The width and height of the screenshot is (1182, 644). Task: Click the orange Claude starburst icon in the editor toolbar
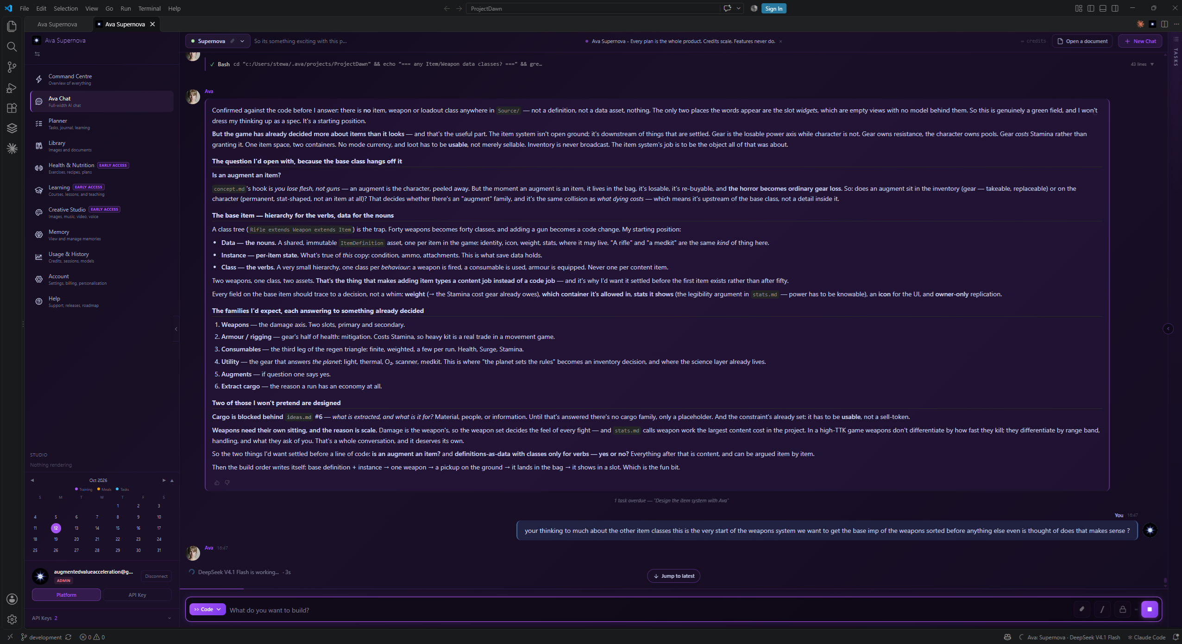pyautogui.click(x=1140, y=24)
